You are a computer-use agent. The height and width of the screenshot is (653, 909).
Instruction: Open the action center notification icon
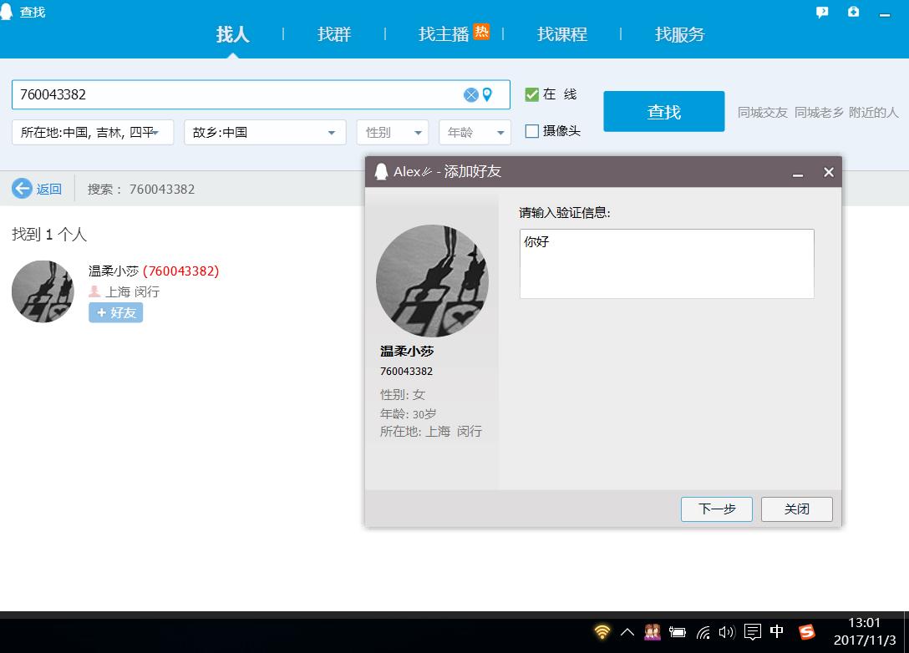tap(753, 632)
